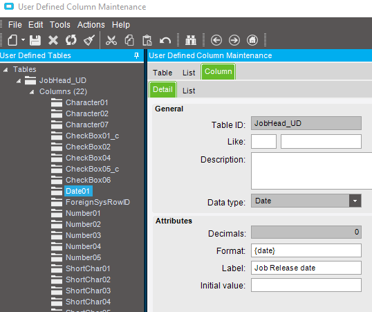Select Number03 column node
The image size is (372, 312).
(x=83, y=235)
